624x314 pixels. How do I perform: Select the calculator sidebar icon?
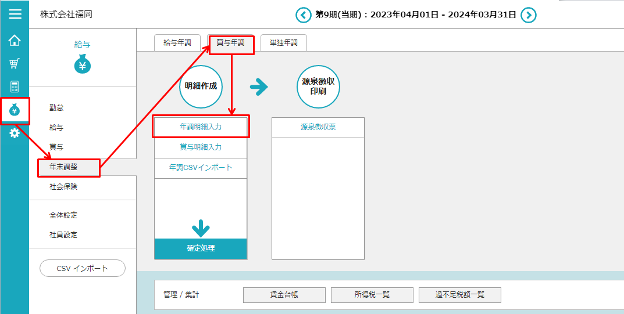[15, 87]
